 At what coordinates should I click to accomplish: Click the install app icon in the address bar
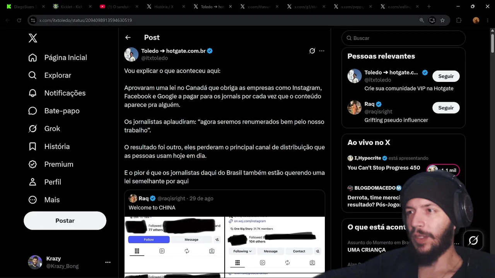pos(432,20)
